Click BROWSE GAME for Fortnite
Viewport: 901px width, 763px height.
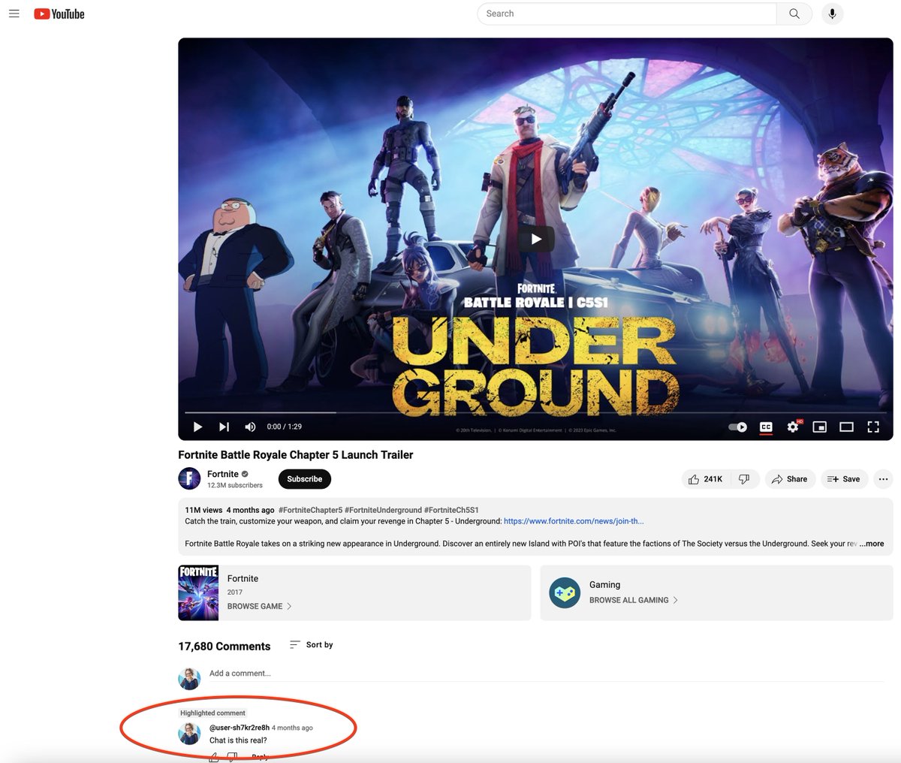(260, 606)
